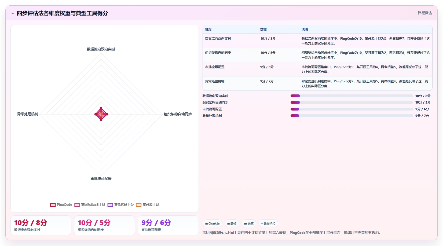Viewport: 443px width, 246px height.
Task: Click the radar axis label 审批流可配置
Action: point(101,179)
